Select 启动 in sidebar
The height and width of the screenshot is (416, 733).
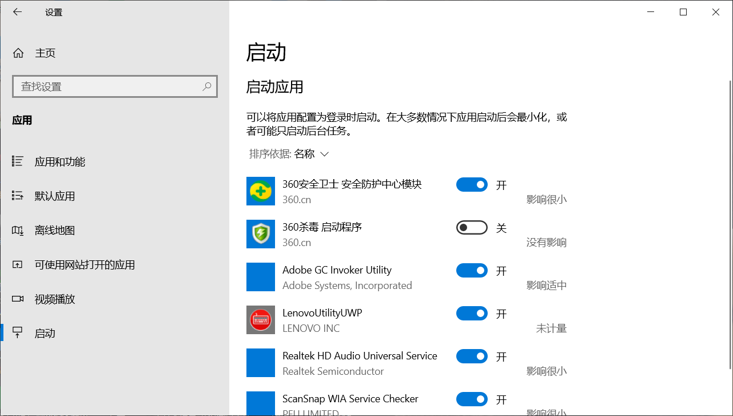tap(114, 333)
